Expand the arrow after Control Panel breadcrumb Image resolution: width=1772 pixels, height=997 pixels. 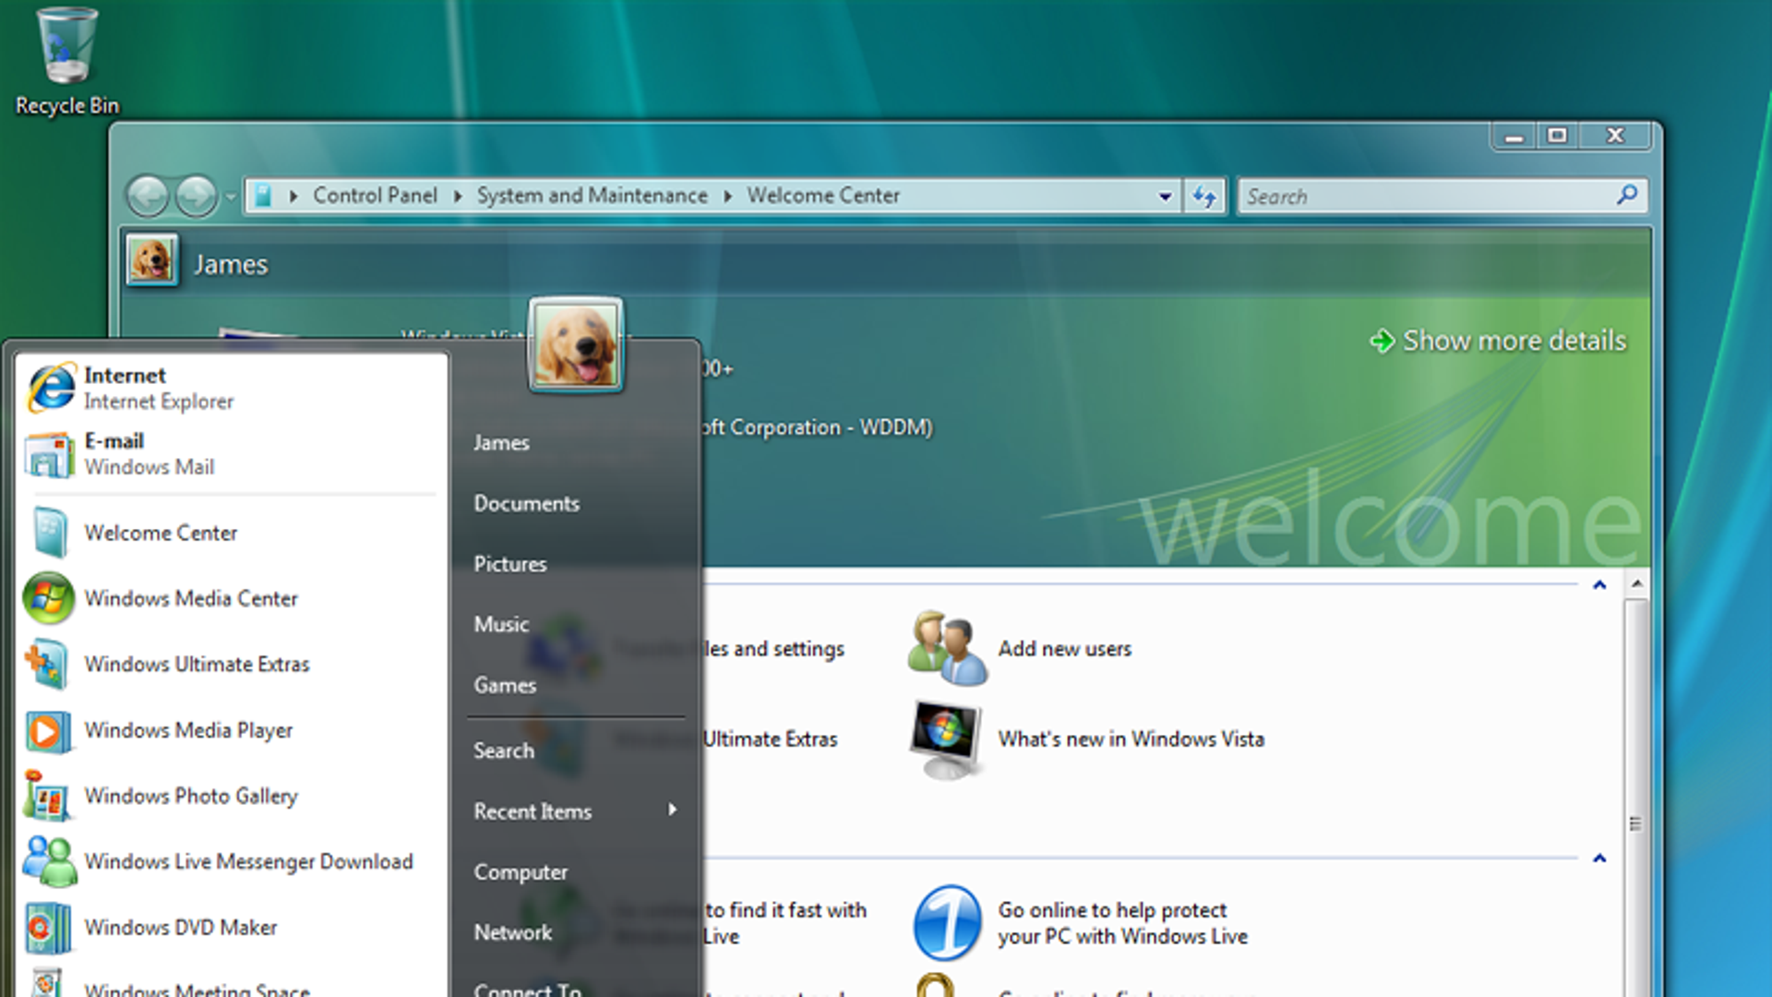tap(457, 196)
